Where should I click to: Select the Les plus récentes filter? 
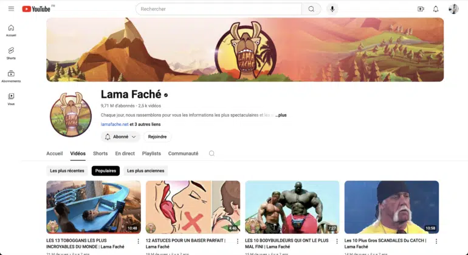[67, 171]
